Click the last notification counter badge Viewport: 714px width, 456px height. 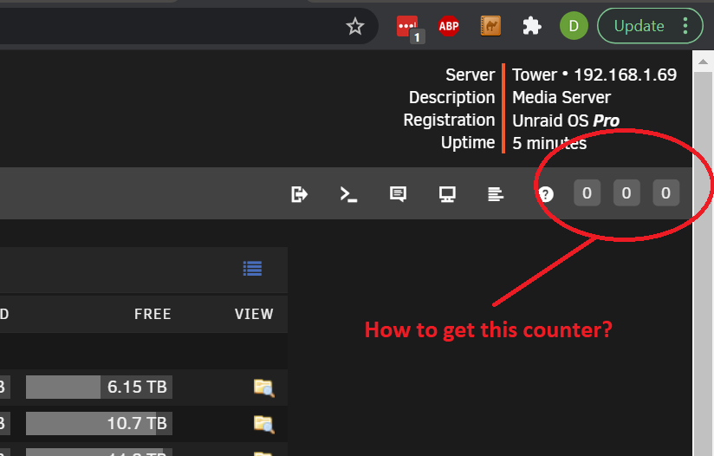click(665, 193)
